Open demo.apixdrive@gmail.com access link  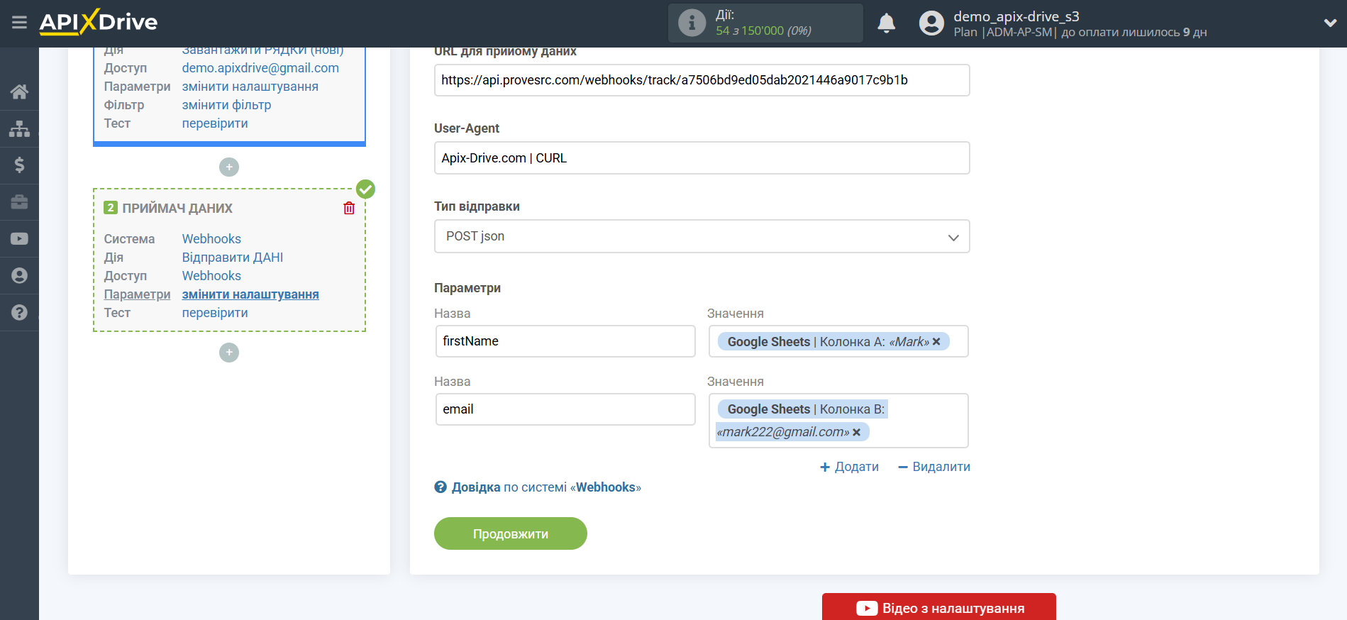(260, 68)
